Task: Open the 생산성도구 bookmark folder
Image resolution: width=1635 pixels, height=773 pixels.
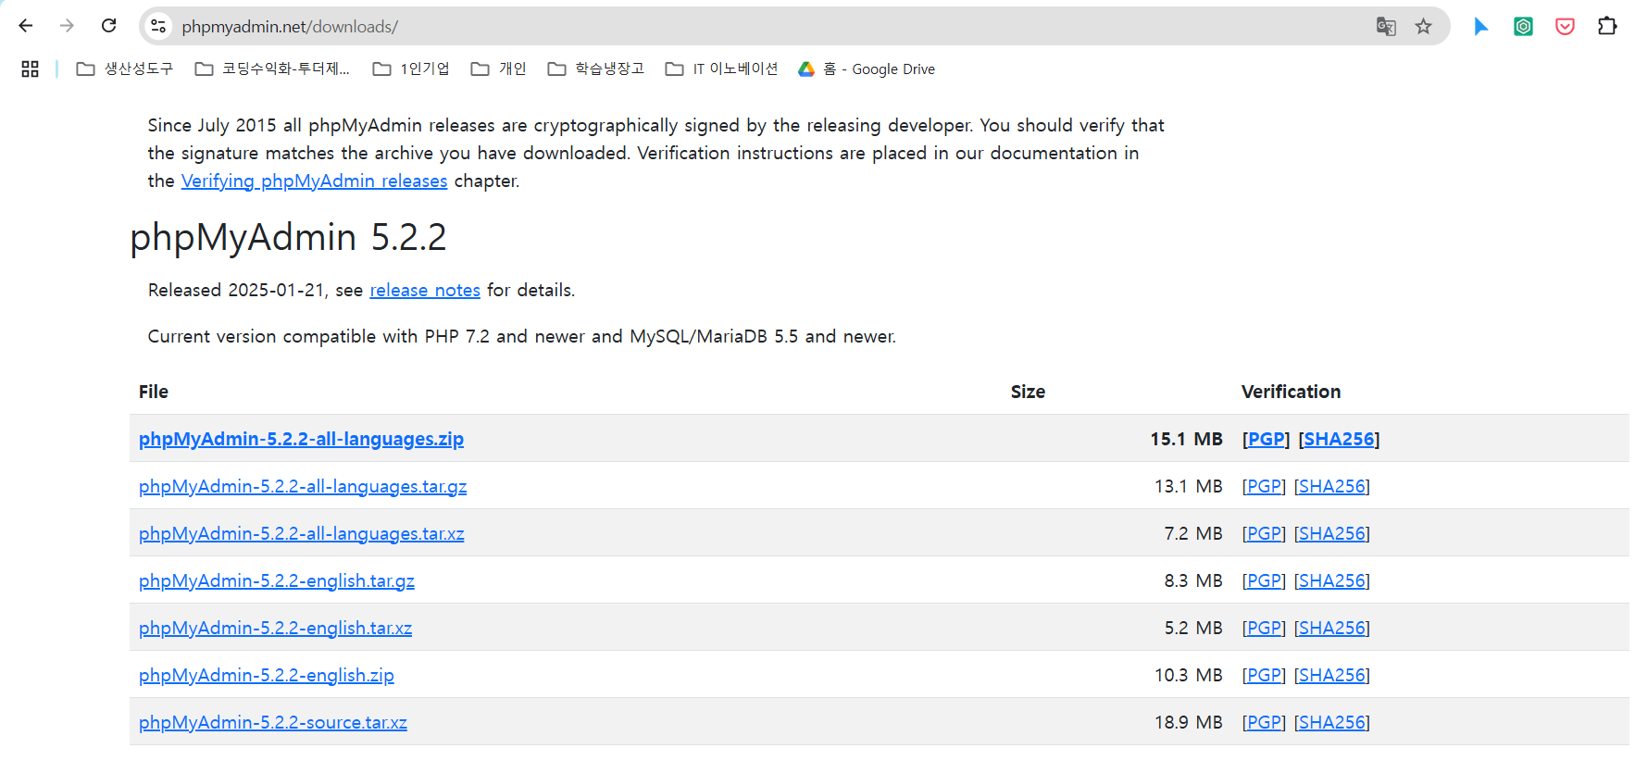Action: tap(125, 69)
